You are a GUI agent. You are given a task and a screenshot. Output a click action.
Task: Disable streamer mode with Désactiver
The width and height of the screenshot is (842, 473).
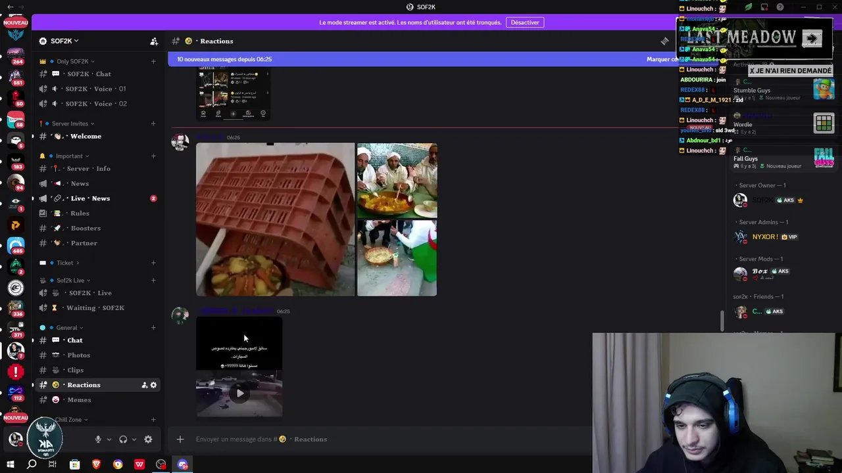tap(525, 22)
